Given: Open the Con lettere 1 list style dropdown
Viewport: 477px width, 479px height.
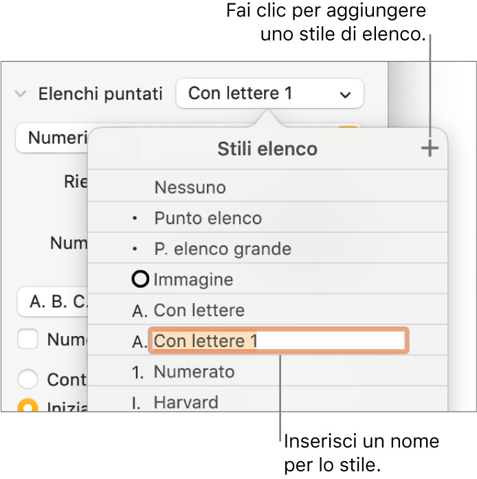Looking at the screenshot, I should [270, 93].
